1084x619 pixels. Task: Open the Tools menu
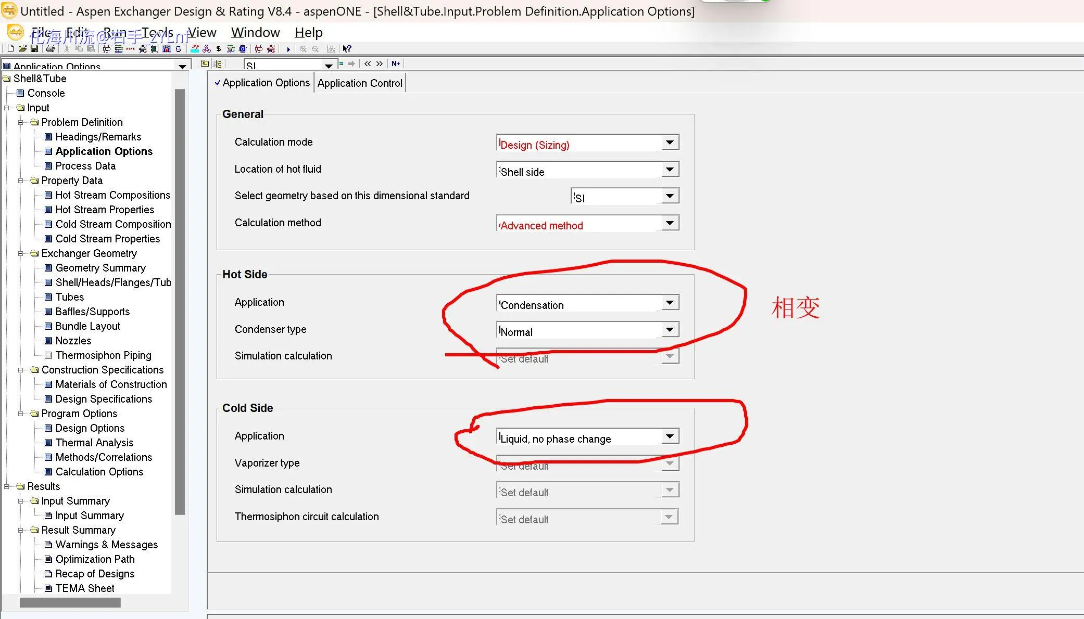click(157, 32)
